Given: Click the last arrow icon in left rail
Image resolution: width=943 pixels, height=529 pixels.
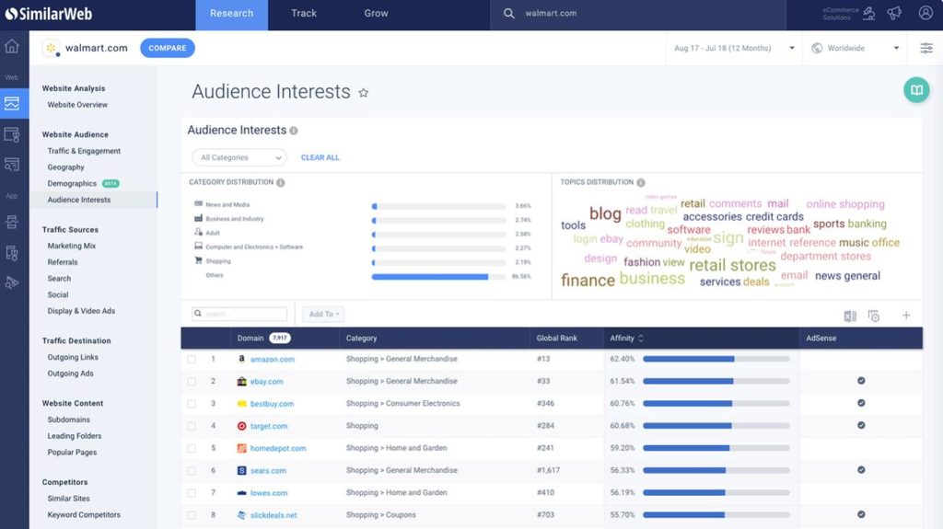Looking at the screenshot, I should (12, 282).
